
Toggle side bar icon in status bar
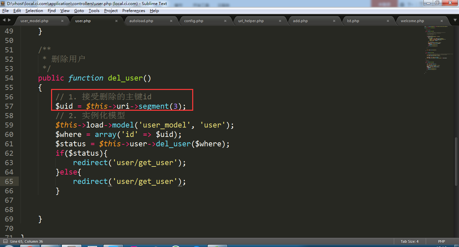tap(5, 241)
